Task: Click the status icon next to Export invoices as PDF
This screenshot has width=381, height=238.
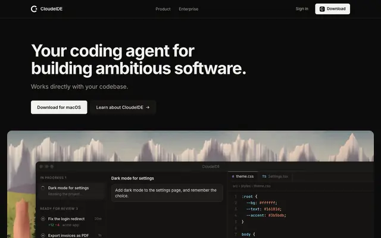Action: click(x=43, y=236)
